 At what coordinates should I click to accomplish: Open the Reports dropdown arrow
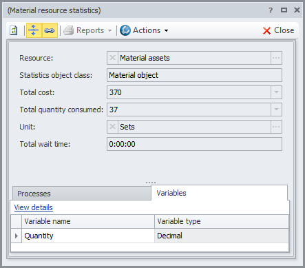[x=109, y=30]
